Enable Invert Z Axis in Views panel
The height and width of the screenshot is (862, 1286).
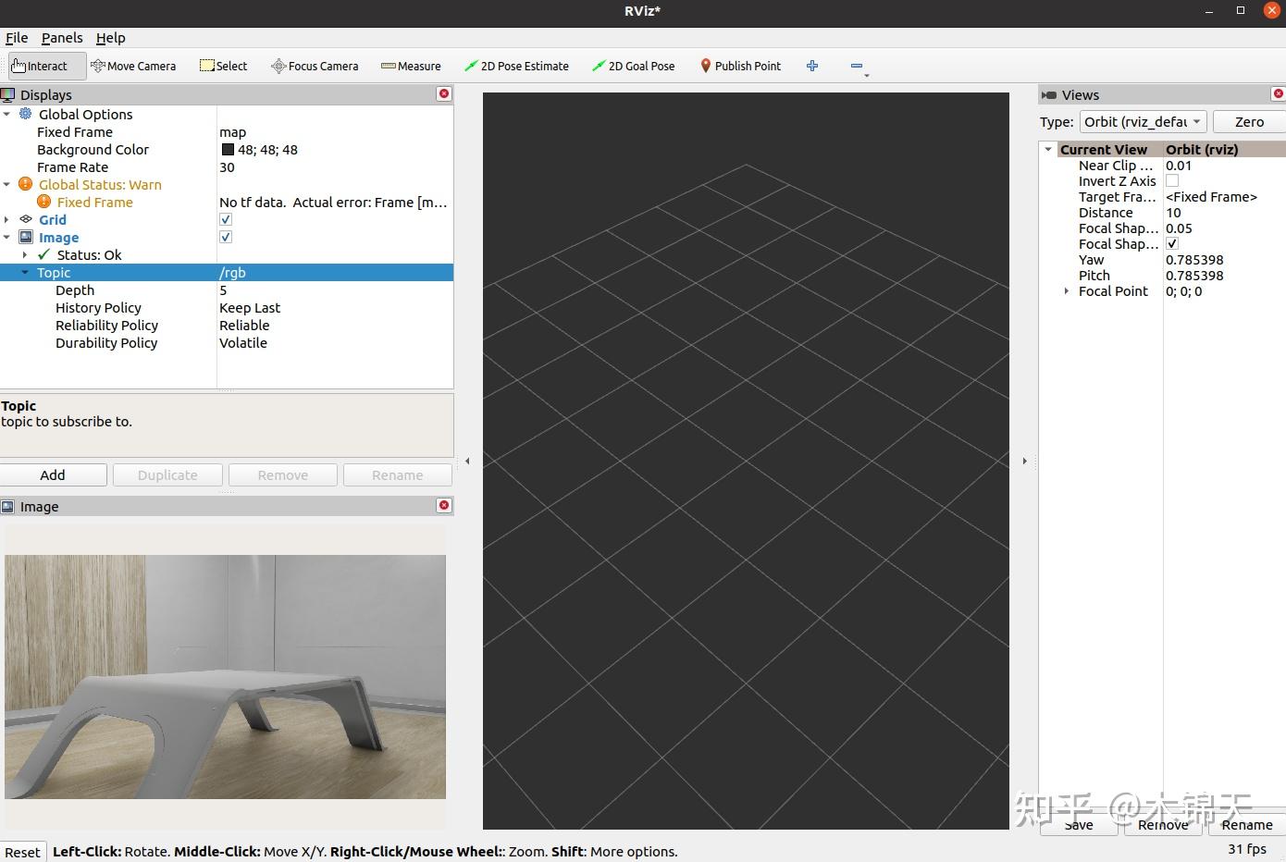click(1172, 180)
